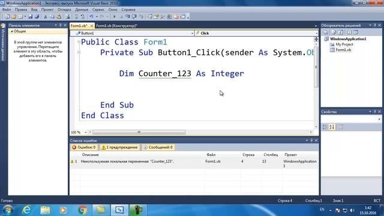Image resolution: width=384 pixels, height=216 pixels.
Task: Click the Add New Item toolbar icon
Action: (20, 17)
